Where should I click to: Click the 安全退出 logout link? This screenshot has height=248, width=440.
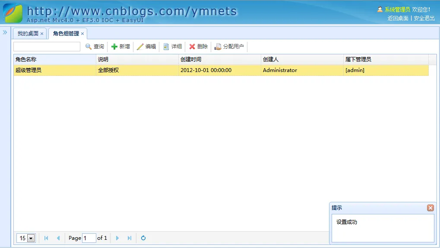tap(424, 18)
